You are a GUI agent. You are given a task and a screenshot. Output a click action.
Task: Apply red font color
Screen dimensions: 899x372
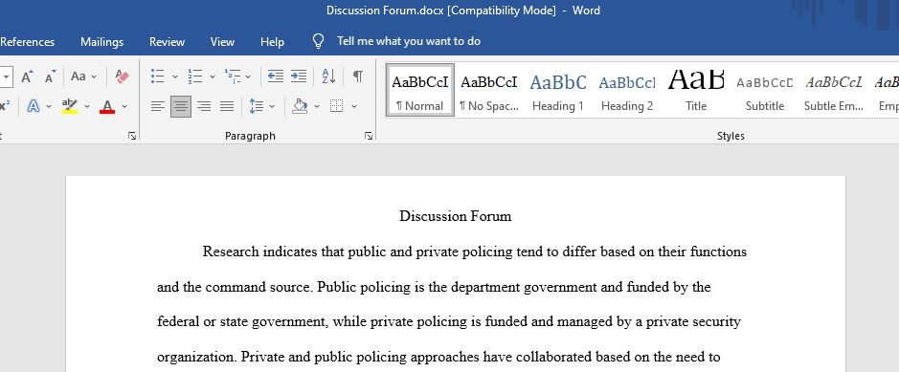point(107,106)
